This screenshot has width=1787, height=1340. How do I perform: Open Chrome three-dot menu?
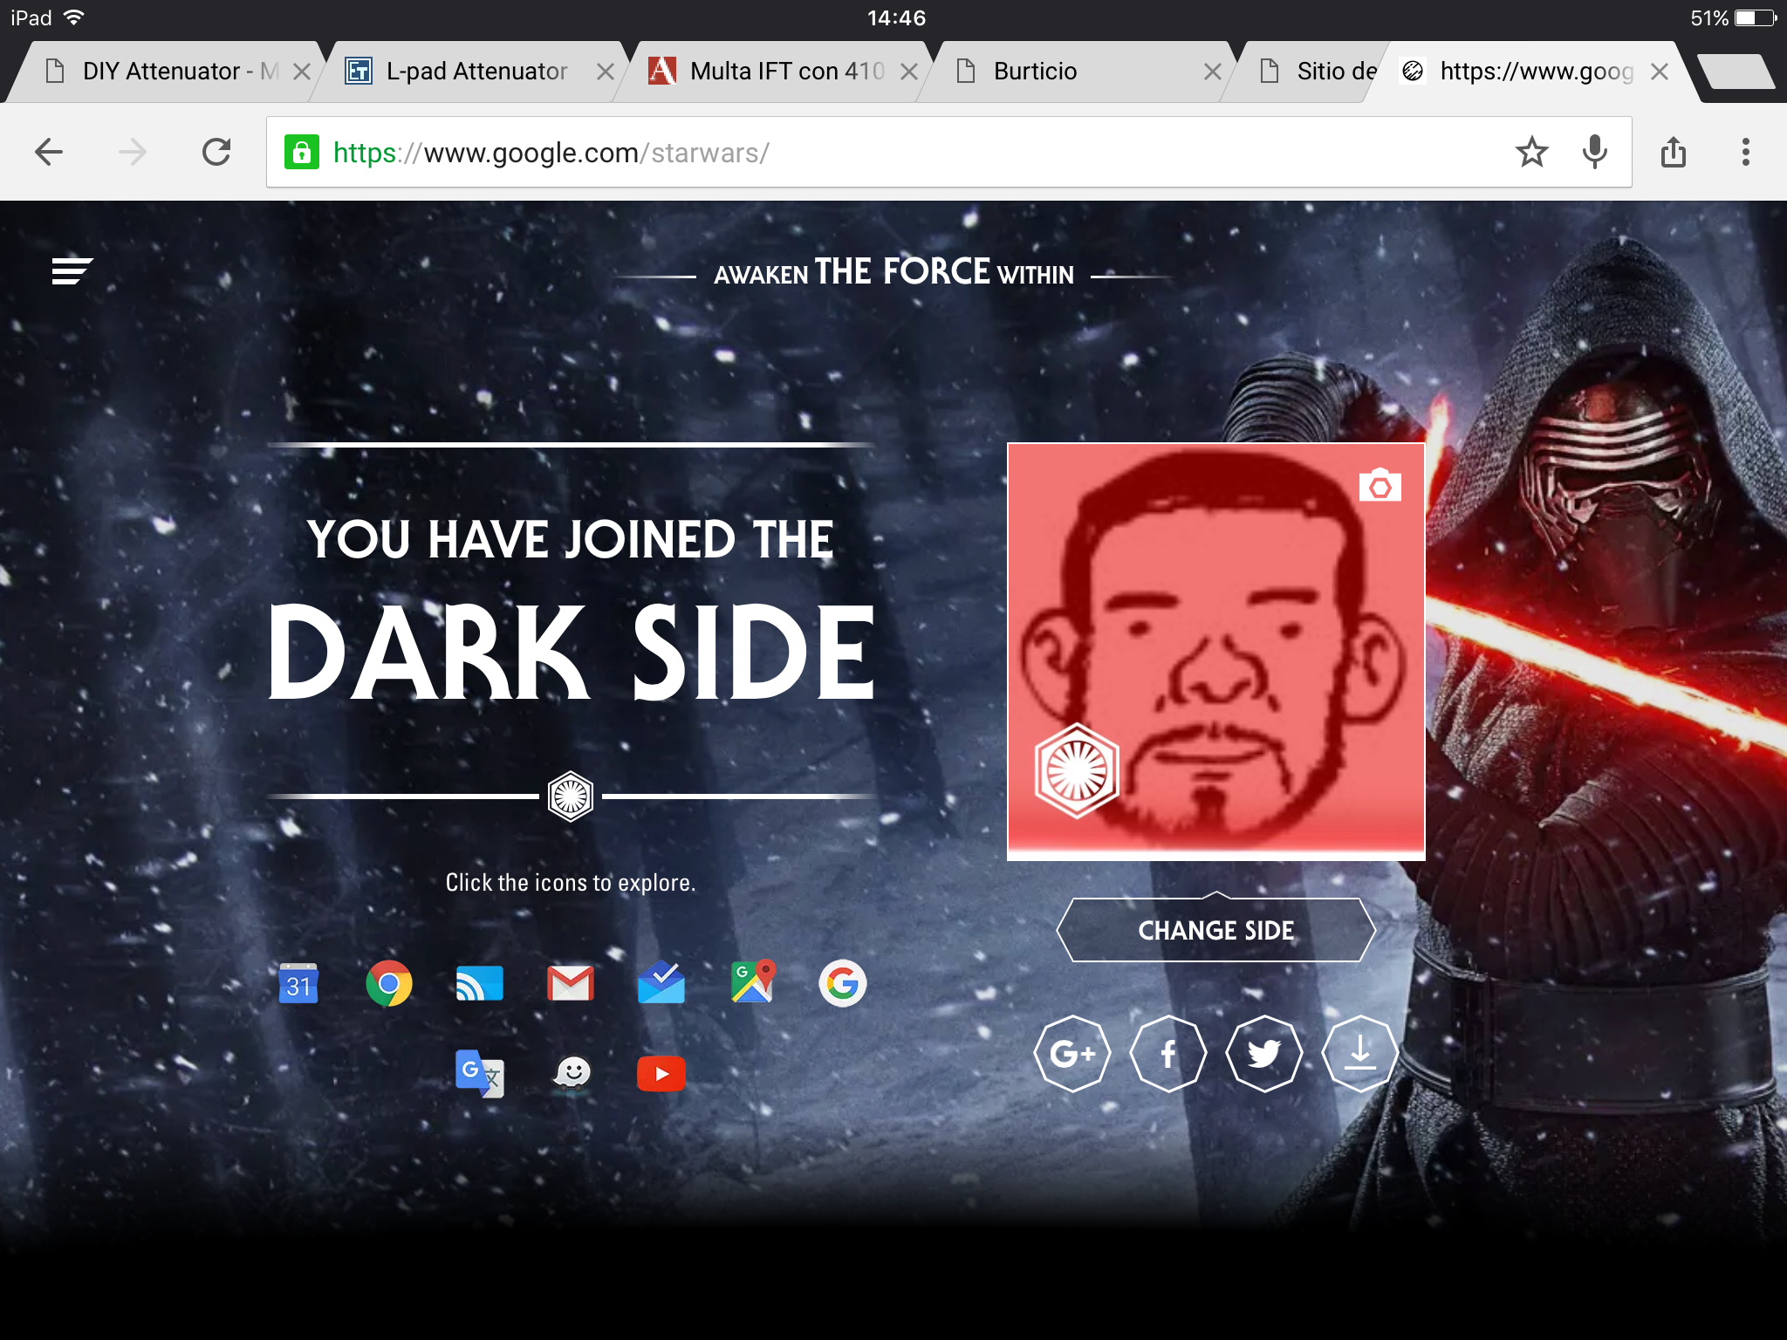pos(1746,152)
